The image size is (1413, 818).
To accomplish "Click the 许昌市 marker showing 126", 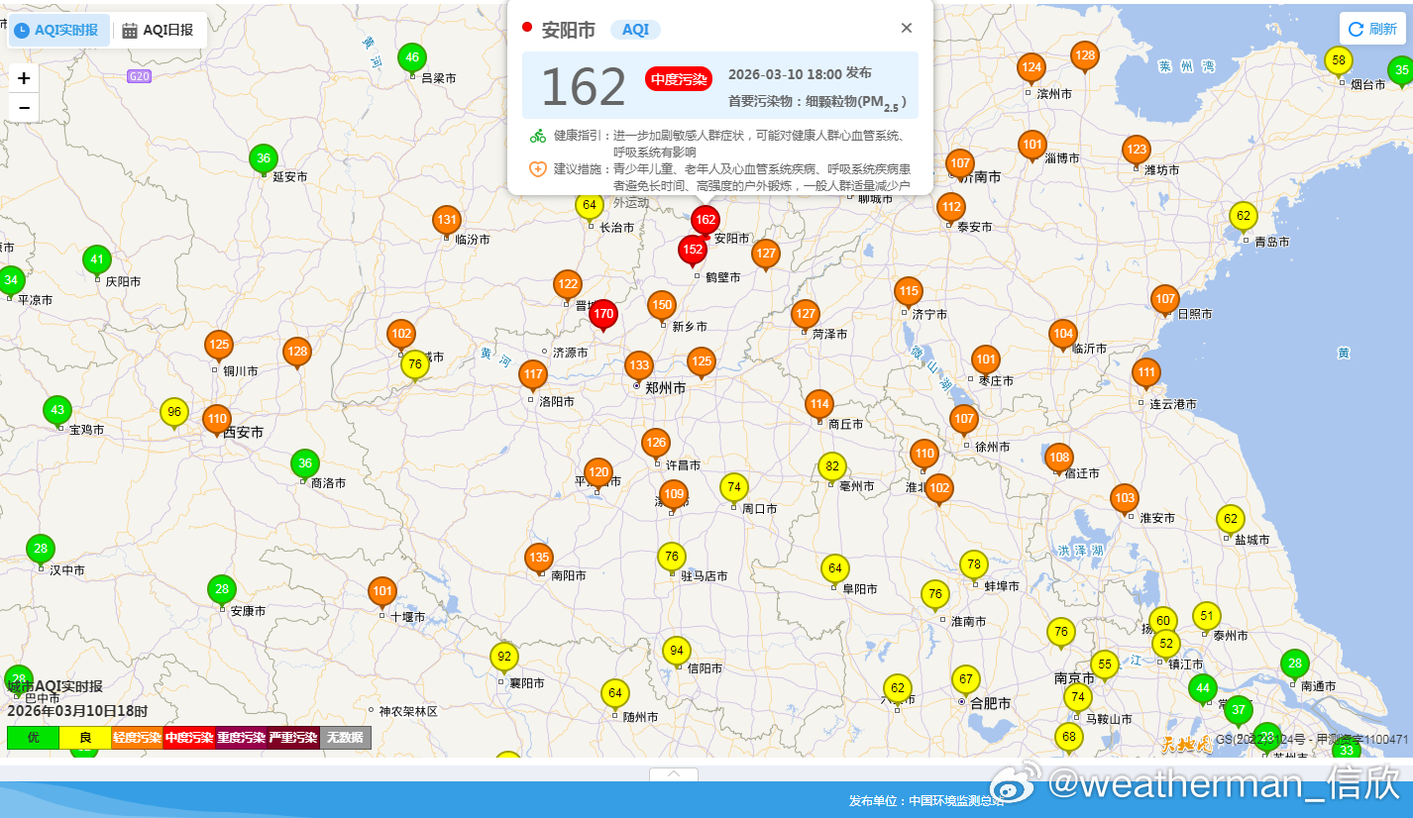I will 655,444.
